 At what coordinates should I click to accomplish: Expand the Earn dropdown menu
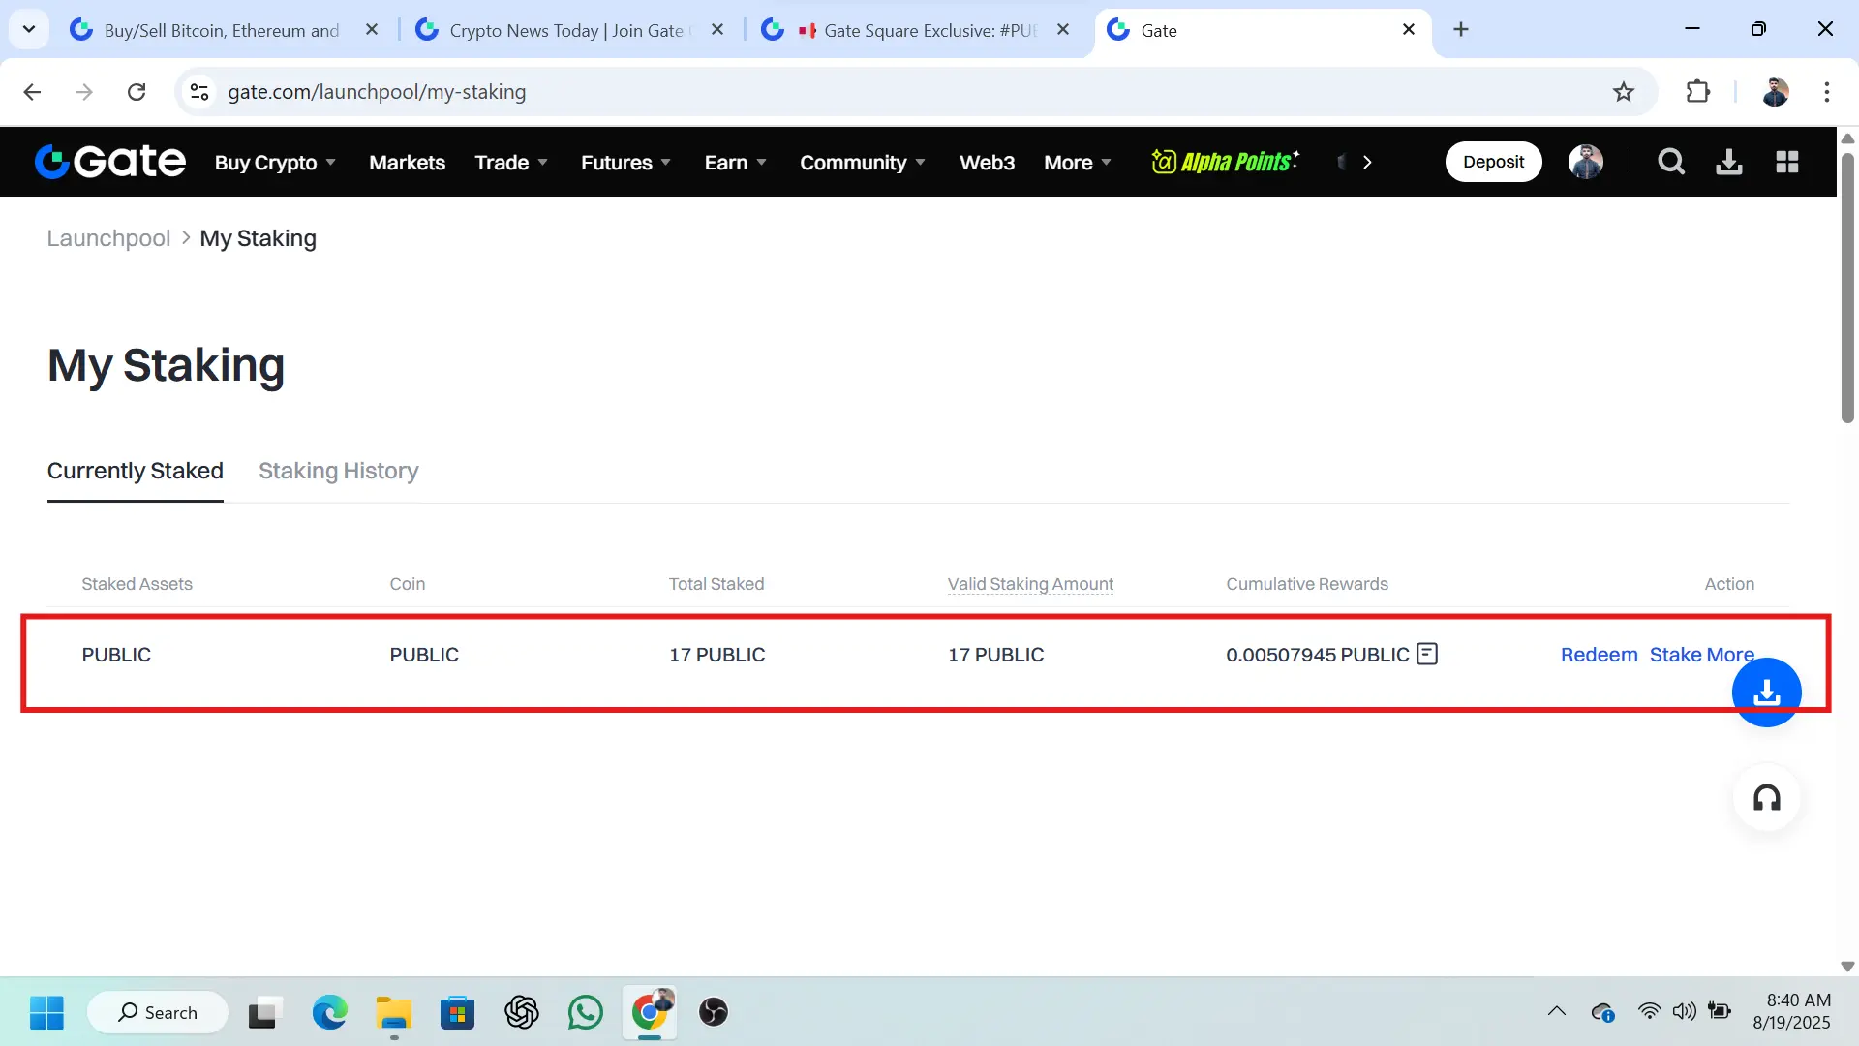click(x=736, y=162)
